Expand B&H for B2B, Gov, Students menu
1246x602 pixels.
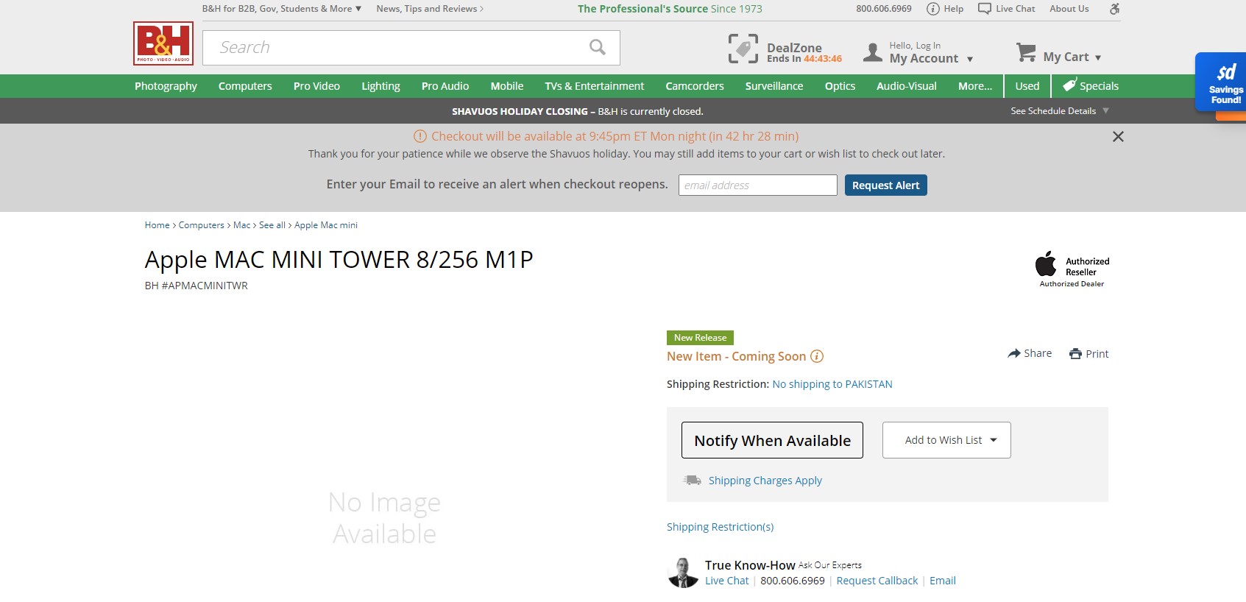tap(282, 9)
